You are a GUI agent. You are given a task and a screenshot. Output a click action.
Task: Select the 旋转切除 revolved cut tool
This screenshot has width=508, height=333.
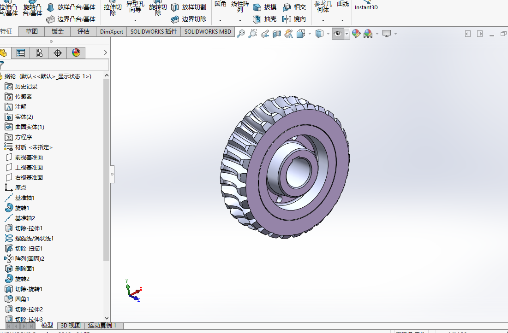[x=158, y=8]
